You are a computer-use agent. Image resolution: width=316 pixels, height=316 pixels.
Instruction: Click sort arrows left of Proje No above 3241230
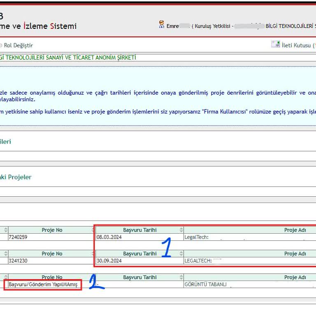(x=6, y=254)
